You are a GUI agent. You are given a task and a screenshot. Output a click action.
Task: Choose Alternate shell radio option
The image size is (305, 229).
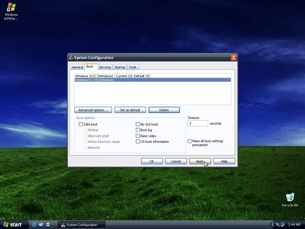85,136
